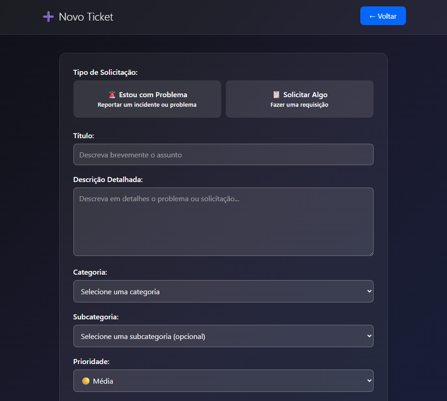
Task: Select the Estou com Problema request type
Action: (147, 99)
